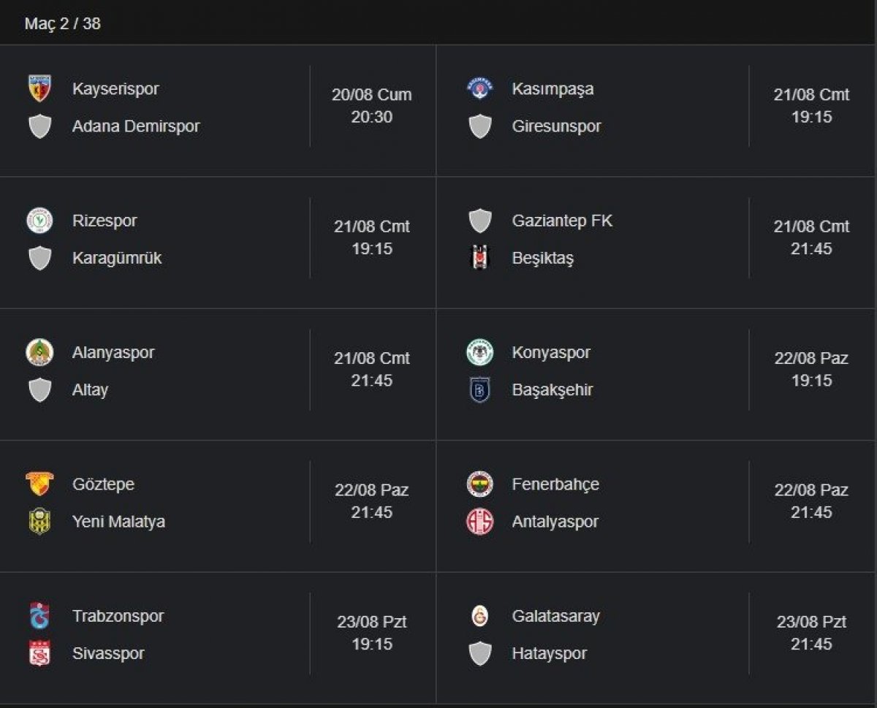The width and height of the screenshot is (877, 708).
Task: Click the Giresunspor placeholder shield icon
Action: pyautogui.click(x=480, y=126)
